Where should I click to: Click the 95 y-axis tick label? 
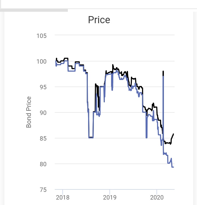[43, 87]
